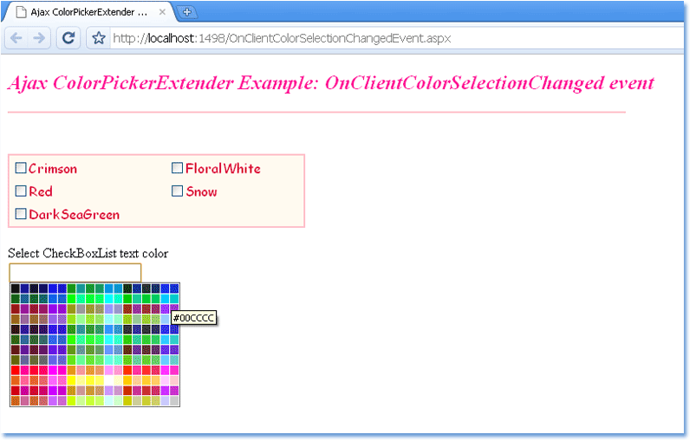Choose the blue top-right corner swatch
696x441 pixels.
(174, 289)
